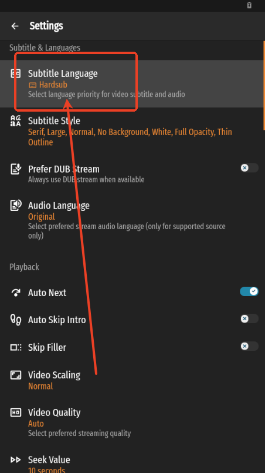This screenshot has height=473, width=265.
Task: Click the Skip Filler icon
Action: [16, 347]
